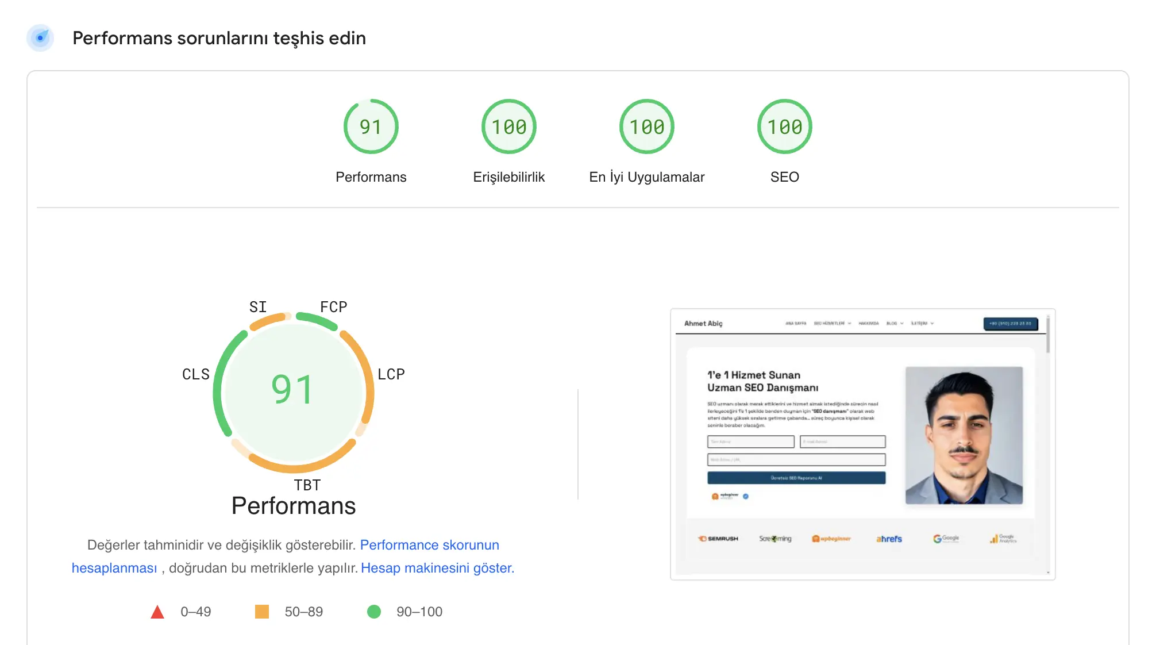Select the LCP metric label on dial
This screenshot has width=1156, height=645.
pyautogui.click(x=391, y=374)
